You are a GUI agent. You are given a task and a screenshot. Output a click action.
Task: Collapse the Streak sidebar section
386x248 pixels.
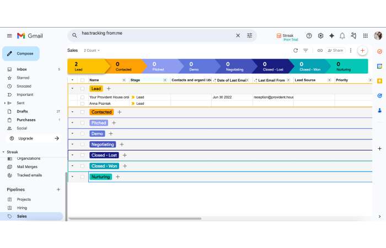(3, 152)
